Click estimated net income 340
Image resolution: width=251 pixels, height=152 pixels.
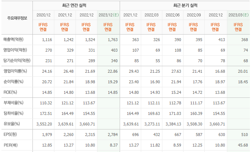click(114, 61)
